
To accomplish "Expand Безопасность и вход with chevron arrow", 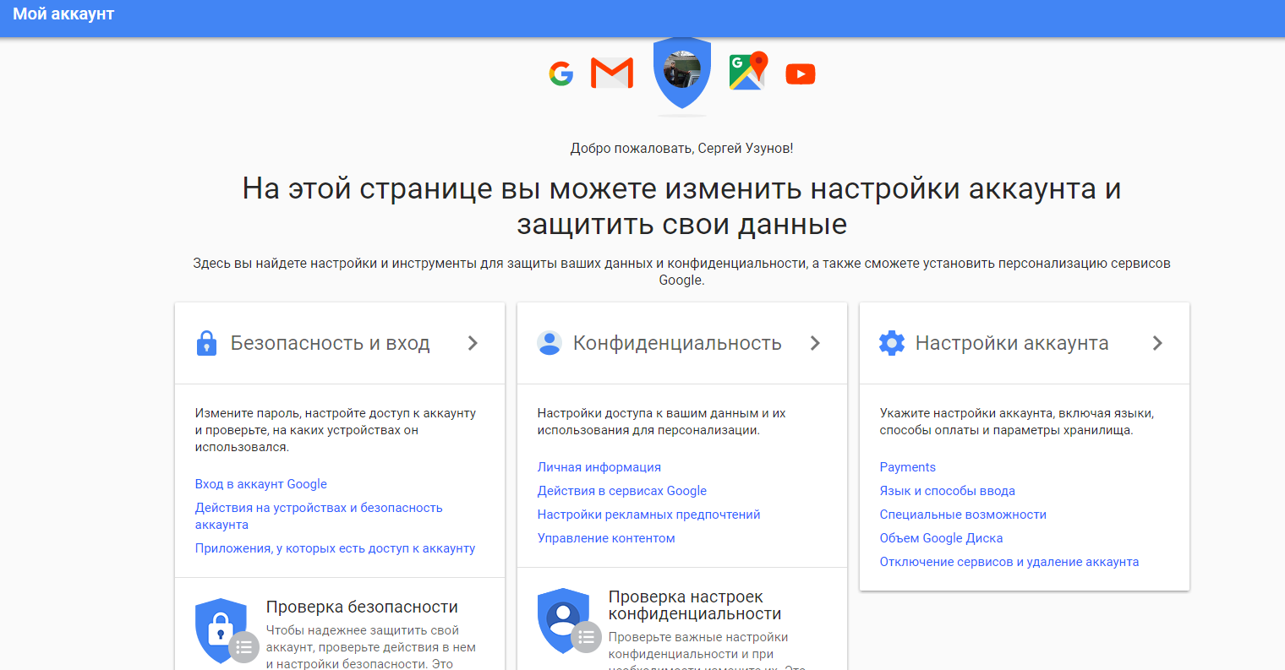I will tap(473, 343).
